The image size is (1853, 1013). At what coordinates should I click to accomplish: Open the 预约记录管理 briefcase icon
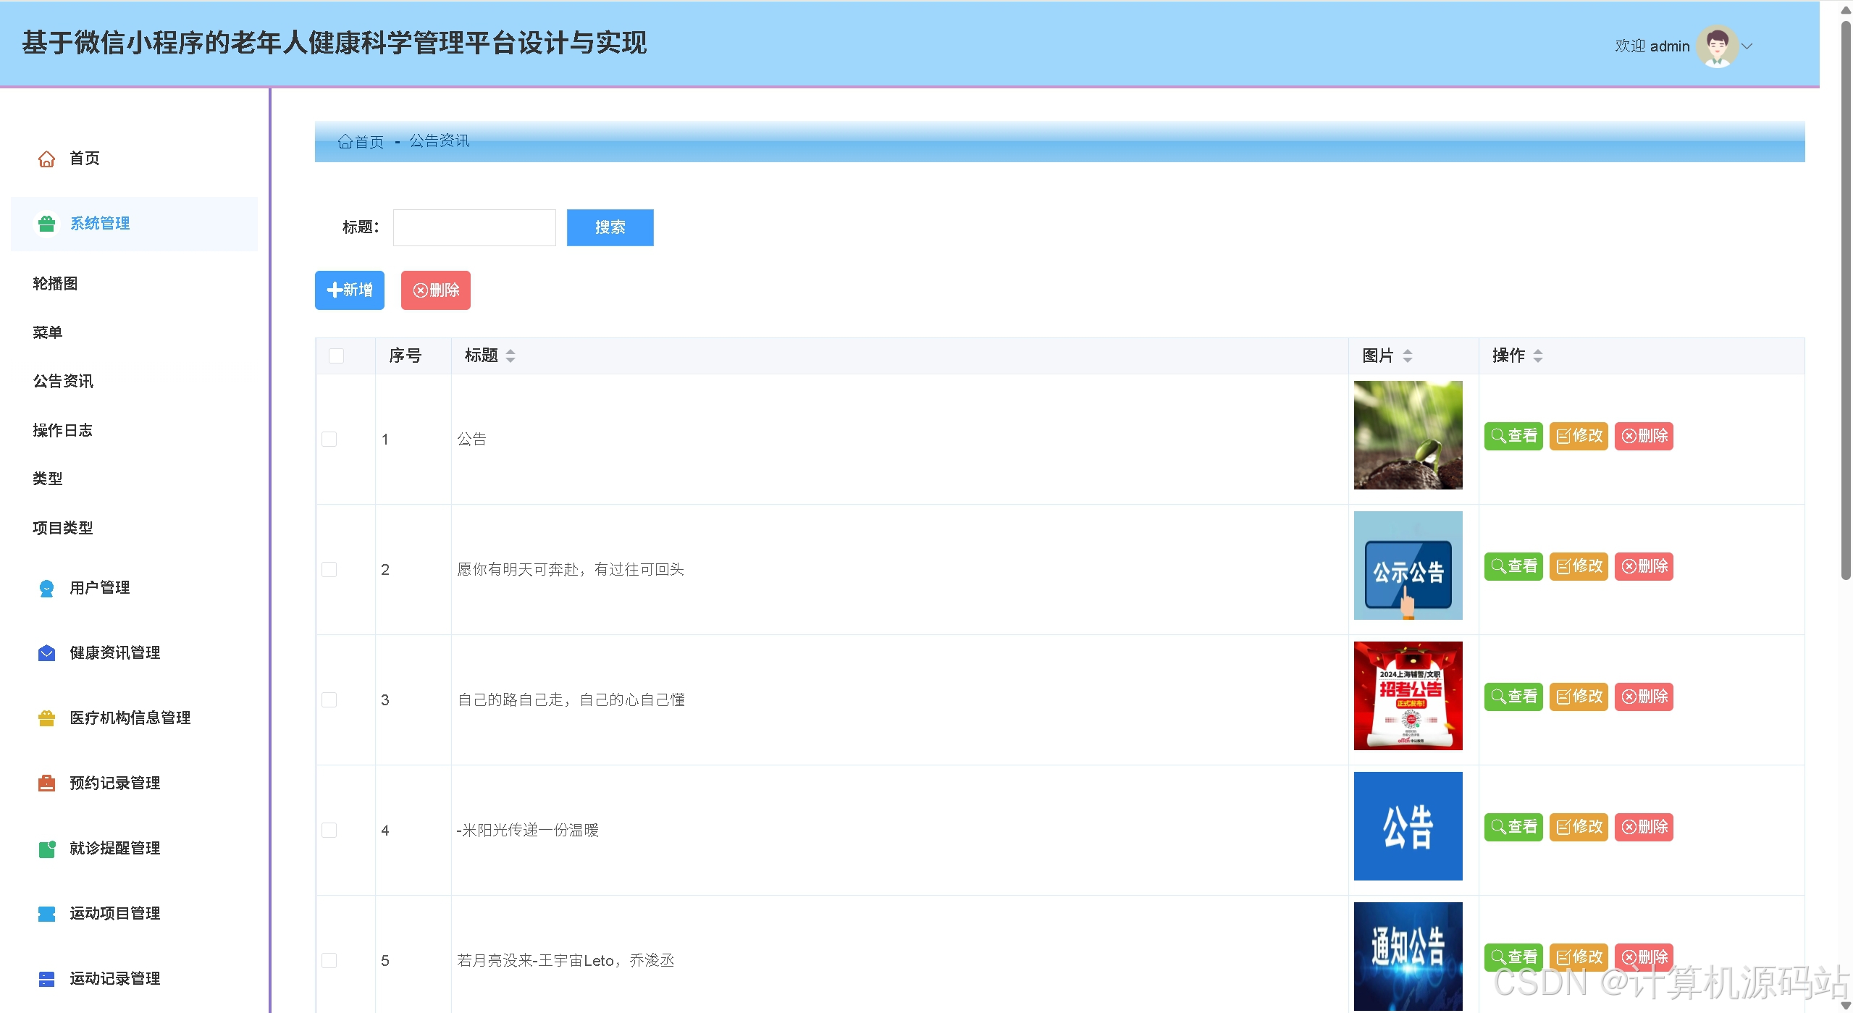coord(46,783)
